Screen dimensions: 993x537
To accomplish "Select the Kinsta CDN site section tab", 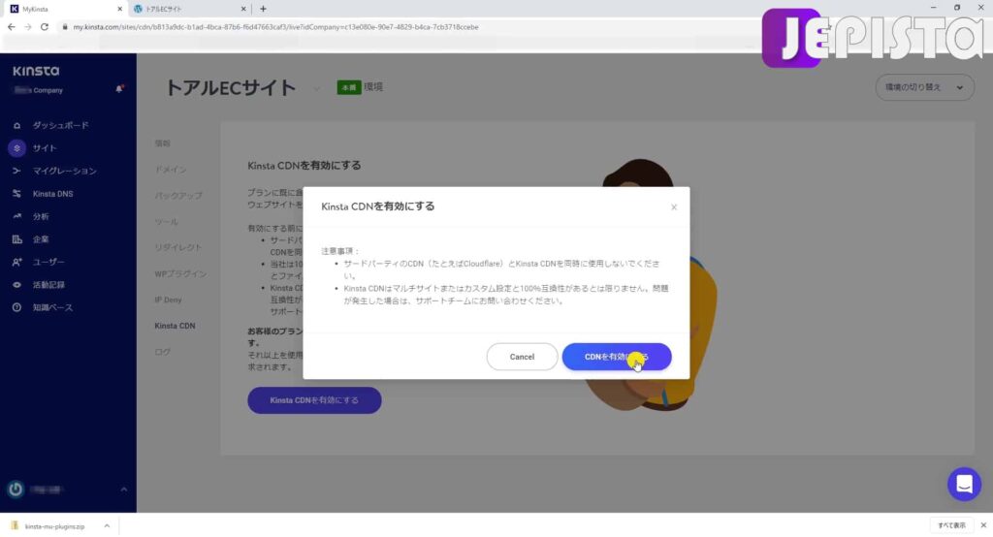I will [175, 326].
